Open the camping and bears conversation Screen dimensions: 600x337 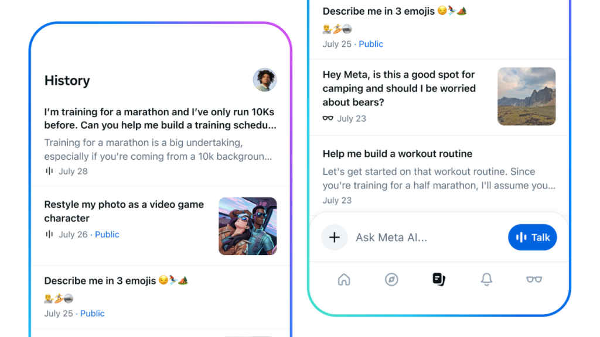399,88
